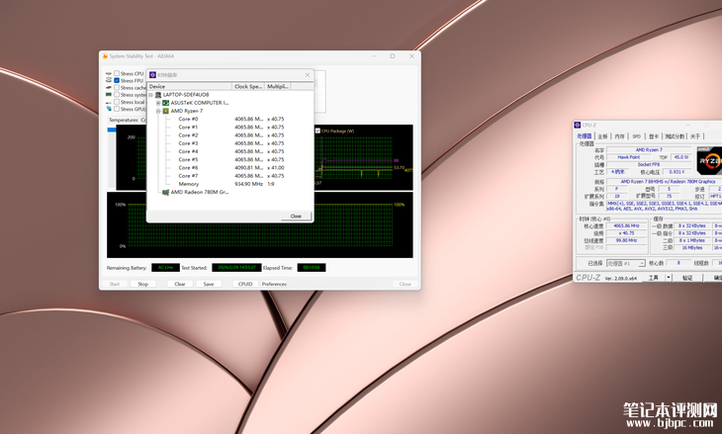
Task: Click the Close button in the clock dialog
Action: [x=296, y=216]
